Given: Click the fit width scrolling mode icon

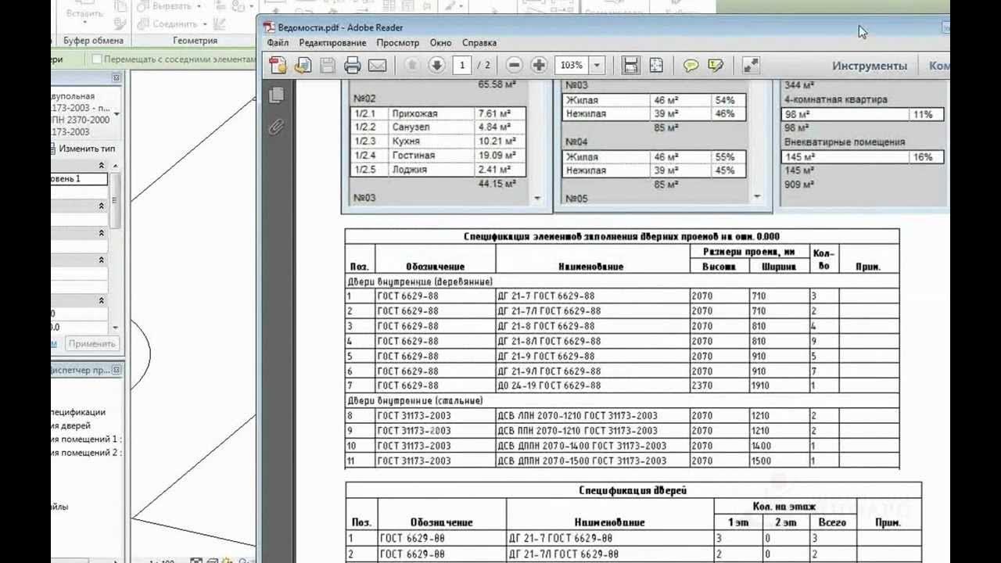Looking at the screenshot, I should (631, 65).
